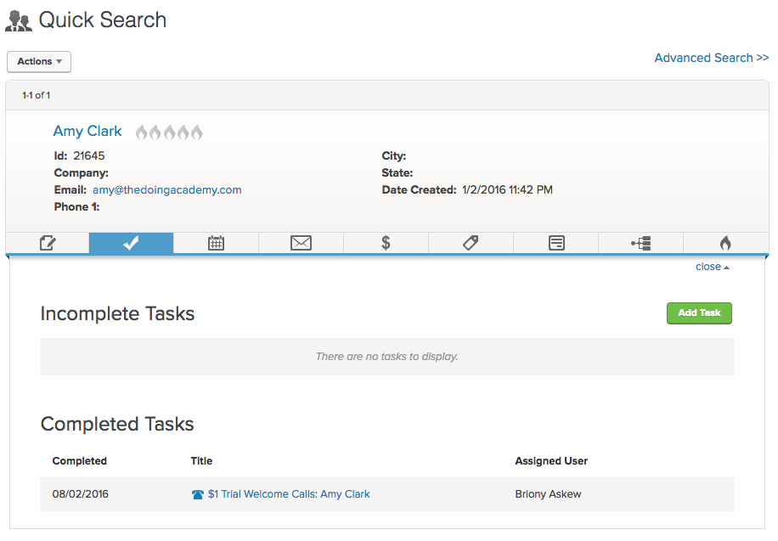Screen dimensions: 778x541
Task: Open the flame lead score tab
Action: point(724,243)
